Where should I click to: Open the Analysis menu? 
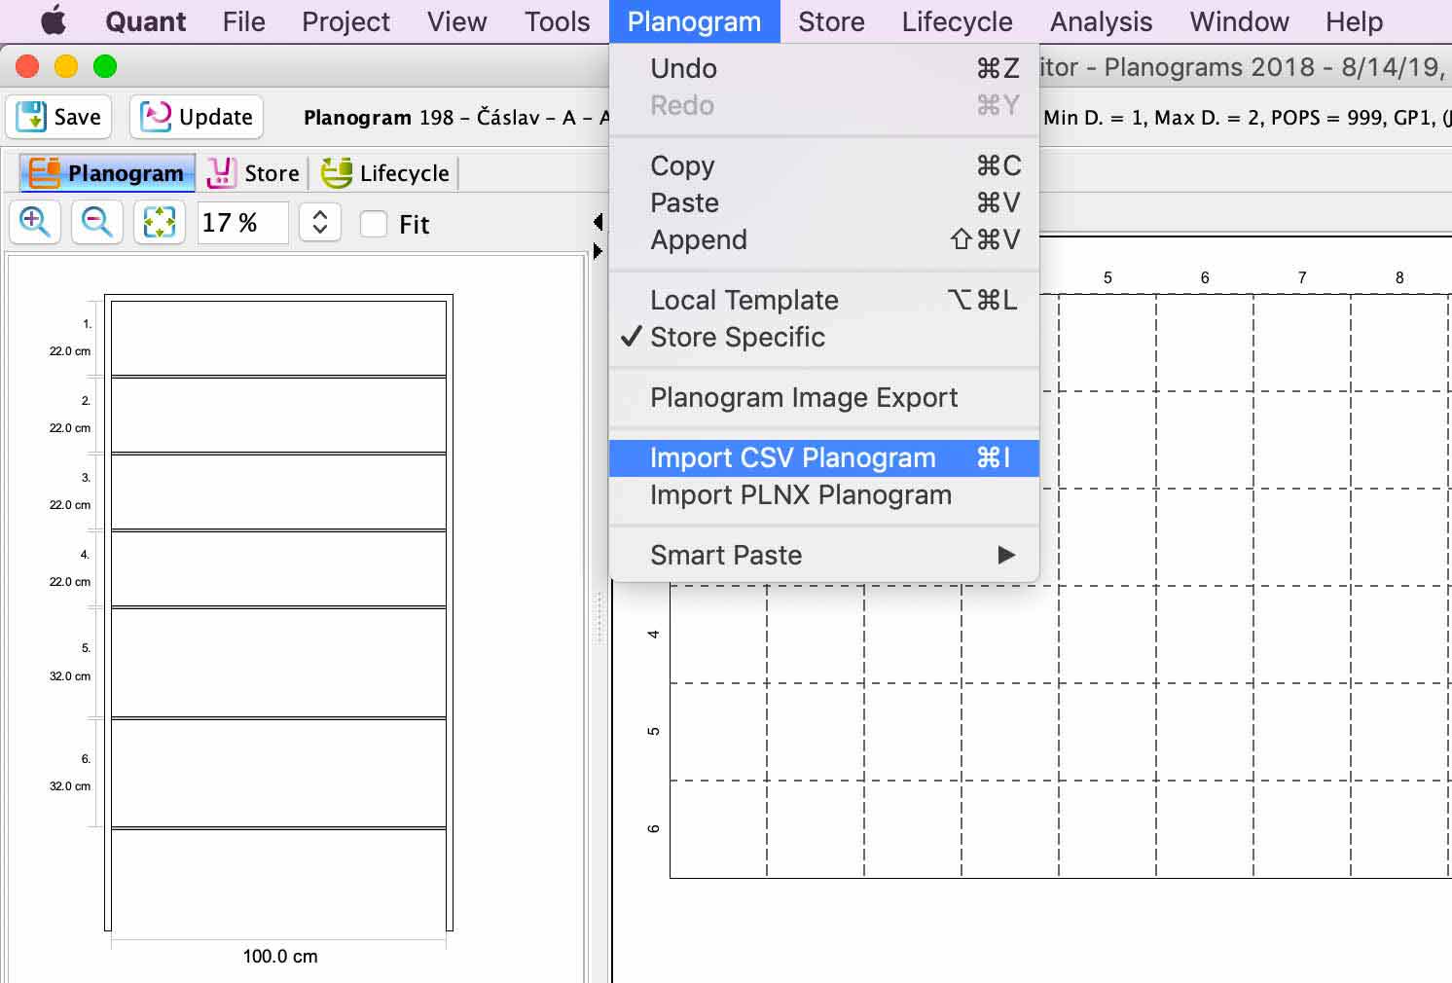[x=1100, y=21]
